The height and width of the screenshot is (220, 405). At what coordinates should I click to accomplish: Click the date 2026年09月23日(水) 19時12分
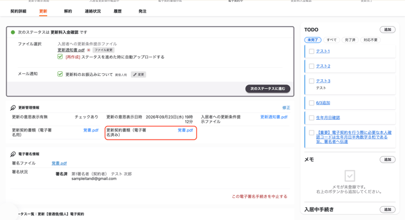click(x=169, y=119)
